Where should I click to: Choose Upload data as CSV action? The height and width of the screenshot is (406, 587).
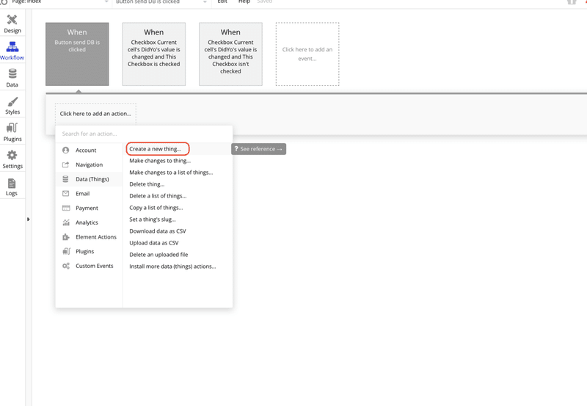click(154, 243)
